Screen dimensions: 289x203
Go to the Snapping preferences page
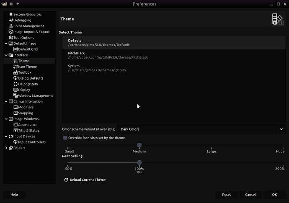(25, 113)
